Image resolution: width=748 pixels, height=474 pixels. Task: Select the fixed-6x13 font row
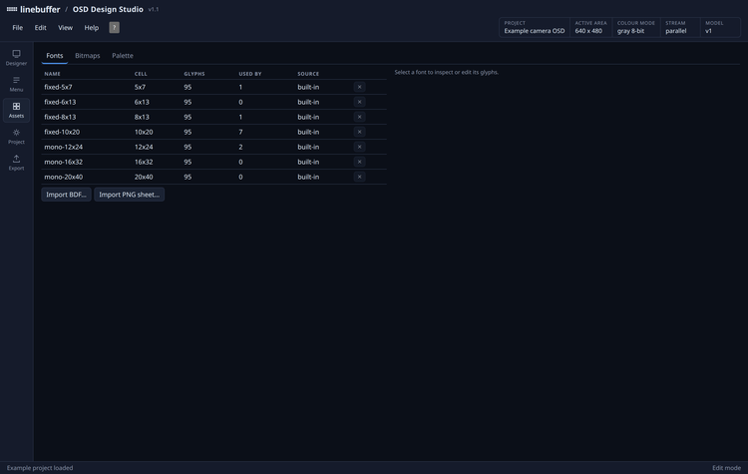click(213, 102)
